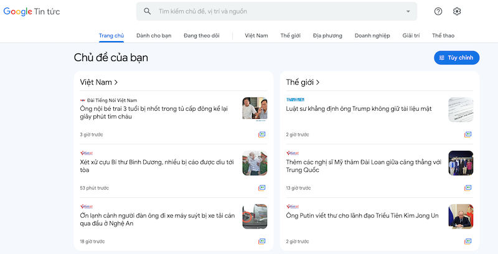Image resolution: width=498 pixels, height=254 pixels.
Task: Open the Help question mark icon
Action: point(438,11)
